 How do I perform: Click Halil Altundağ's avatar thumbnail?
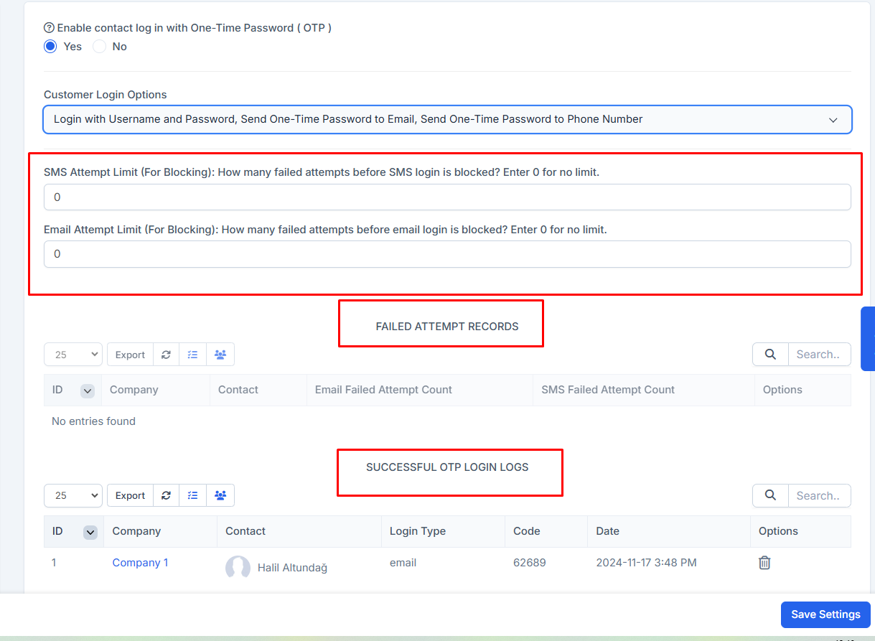click(238, 568)
